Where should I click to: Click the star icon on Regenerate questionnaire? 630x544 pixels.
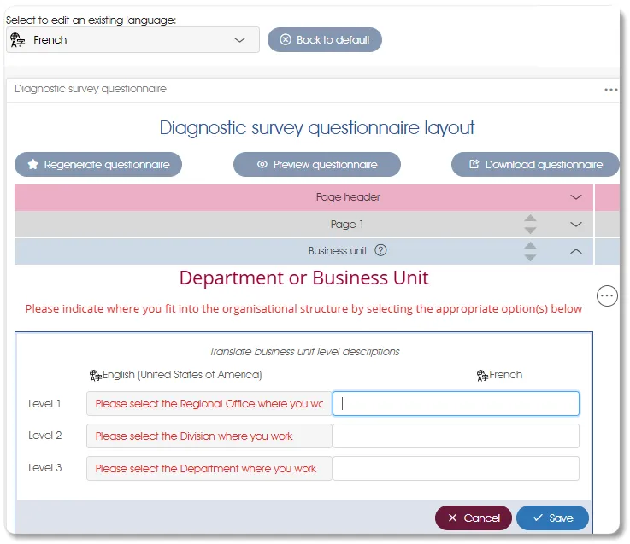pyautogui.click(x=33, y=164)
